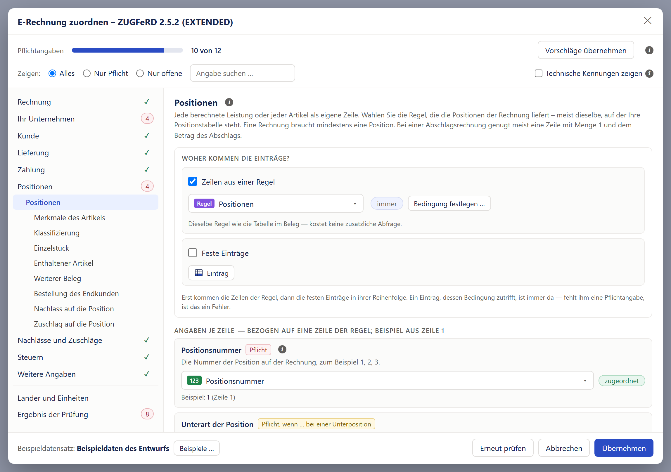The image size is (671, 472).
Task: Select the Nur offene radio option
Action: point(140,73)
